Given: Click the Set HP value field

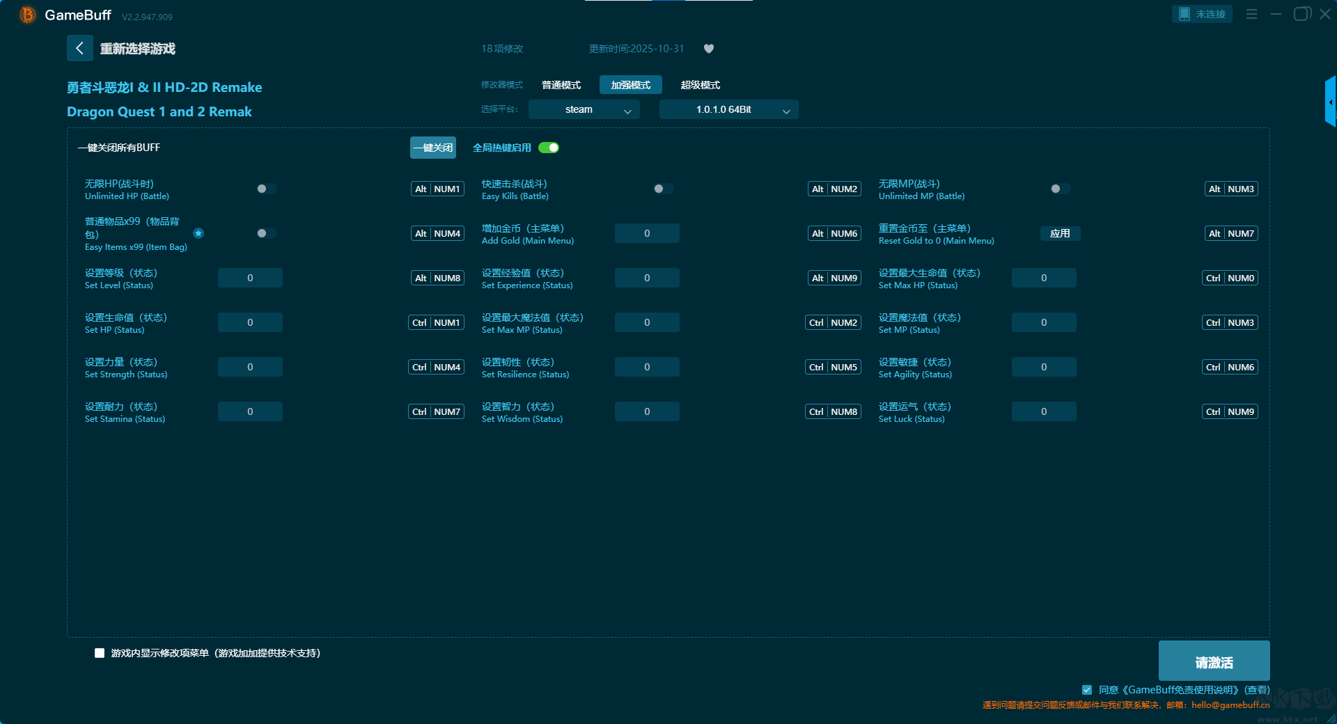Looking at the screenshot, I should click(x=250, y=322).
